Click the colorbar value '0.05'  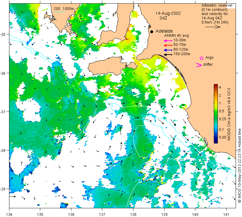point(223,137)
